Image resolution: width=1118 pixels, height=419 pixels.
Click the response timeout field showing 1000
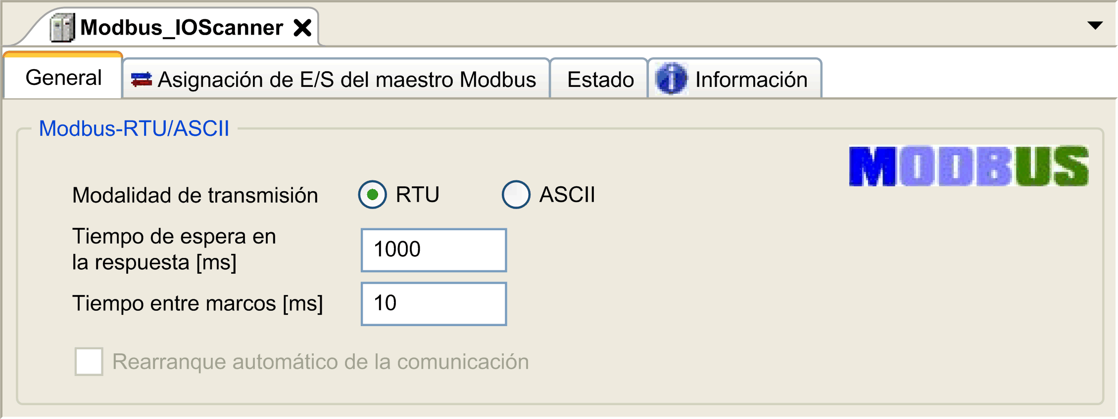pos(434,250)
